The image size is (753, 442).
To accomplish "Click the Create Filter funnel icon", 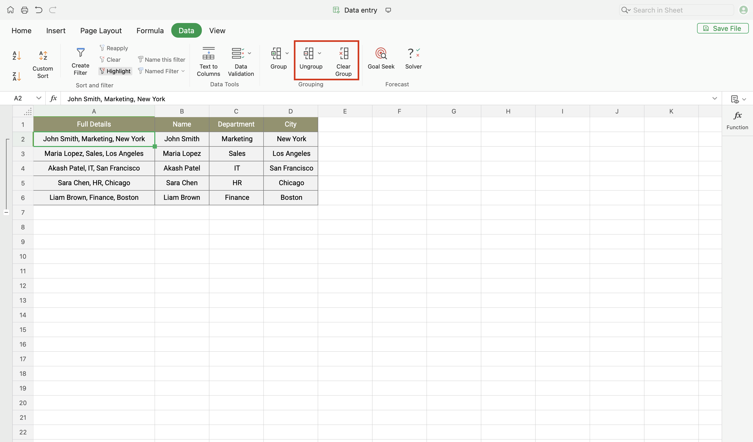I will (x=80, y=53).
